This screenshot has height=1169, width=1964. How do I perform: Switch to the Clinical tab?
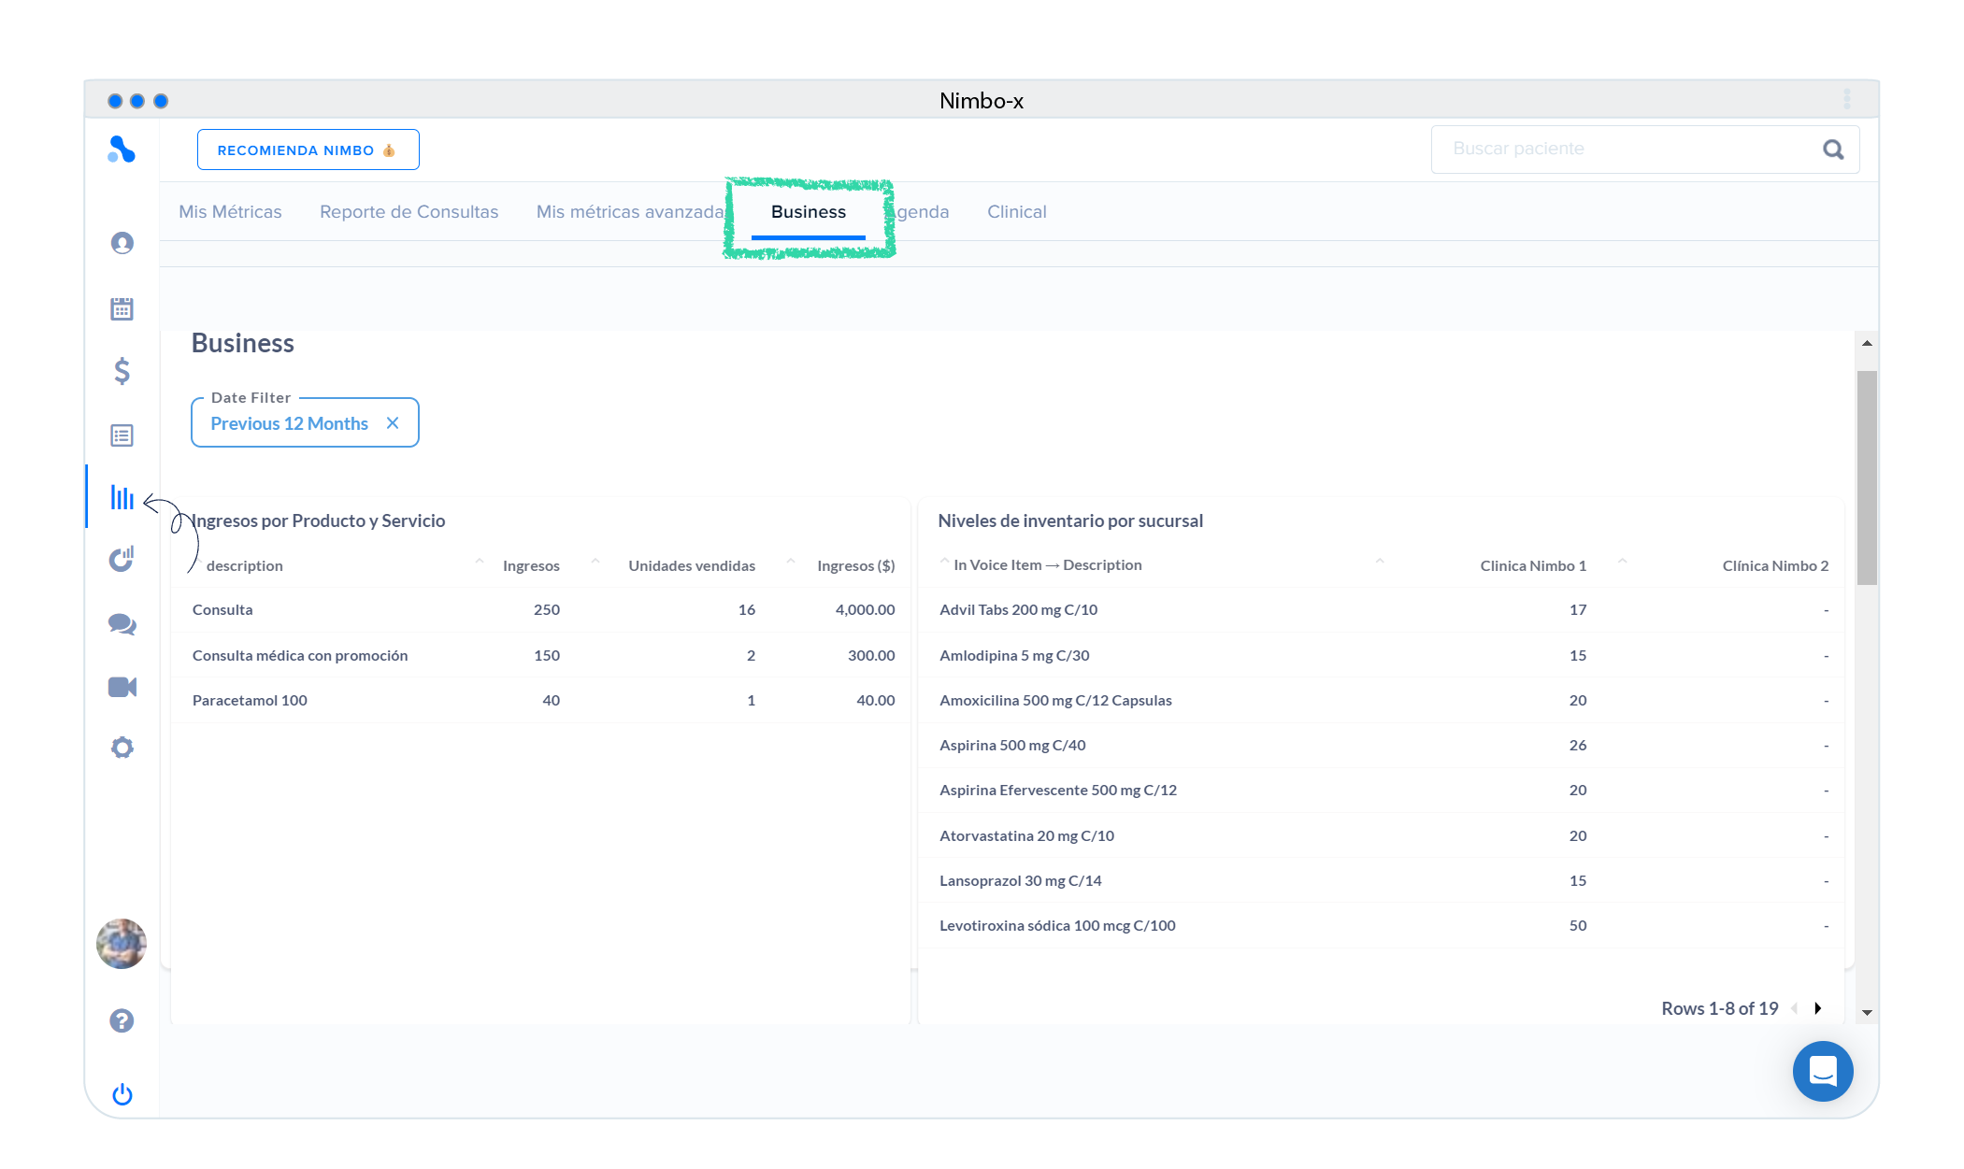coord(1016,212)
